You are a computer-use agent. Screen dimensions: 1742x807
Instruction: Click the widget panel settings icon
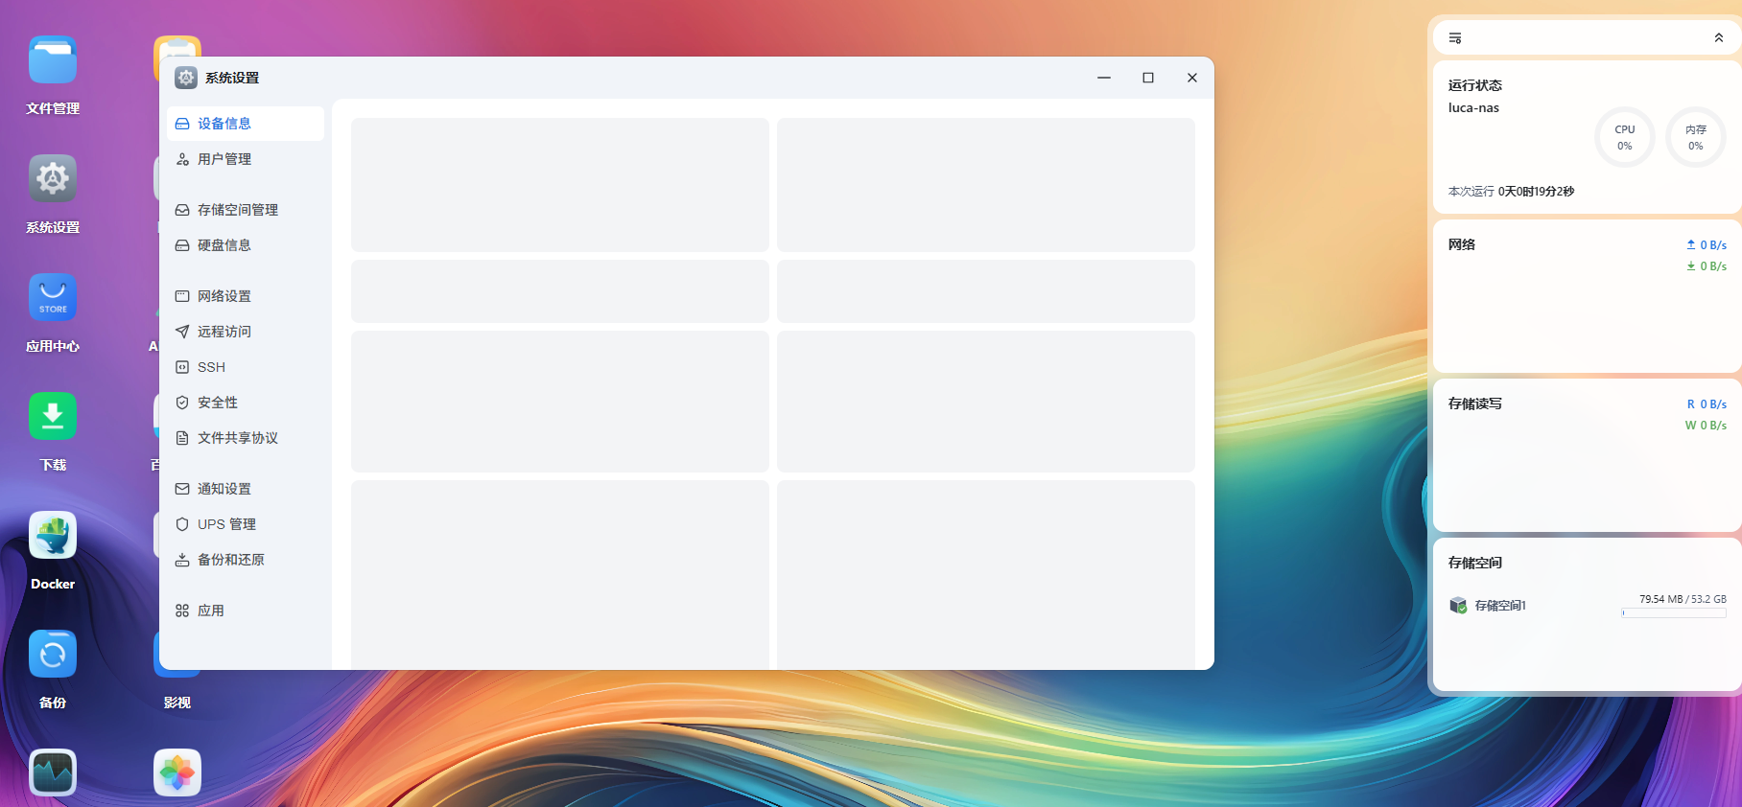pos(1455,38)
